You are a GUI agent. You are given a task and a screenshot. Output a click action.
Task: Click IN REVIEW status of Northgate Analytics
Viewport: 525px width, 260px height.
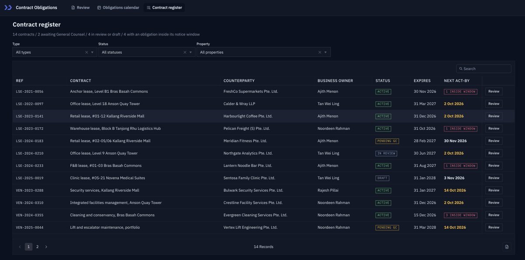tap(386, 153)
